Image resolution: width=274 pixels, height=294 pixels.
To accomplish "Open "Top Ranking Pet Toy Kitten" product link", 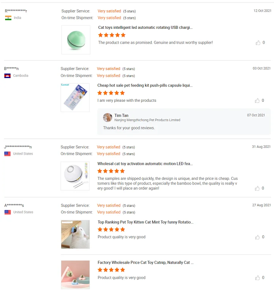I will pyautogui.click(x=145, y=222).
